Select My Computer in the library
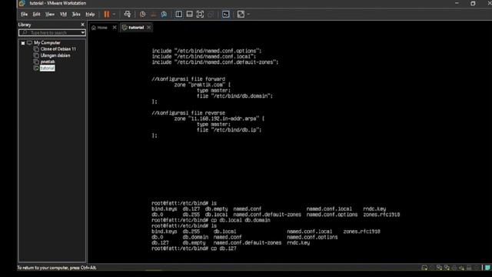 coord(47,43)
